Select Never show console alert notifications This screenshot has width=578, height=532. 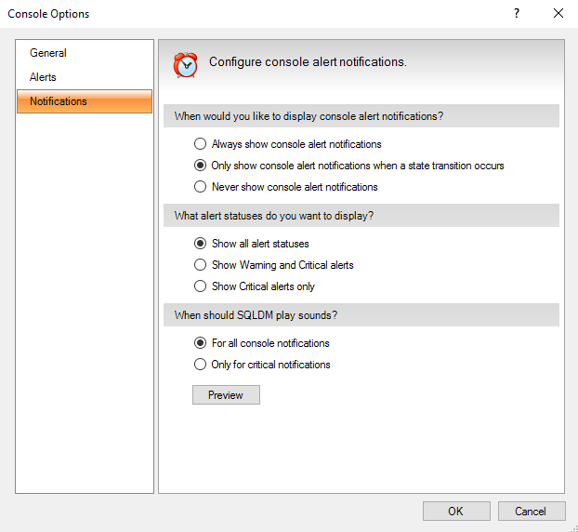(200, 187)
